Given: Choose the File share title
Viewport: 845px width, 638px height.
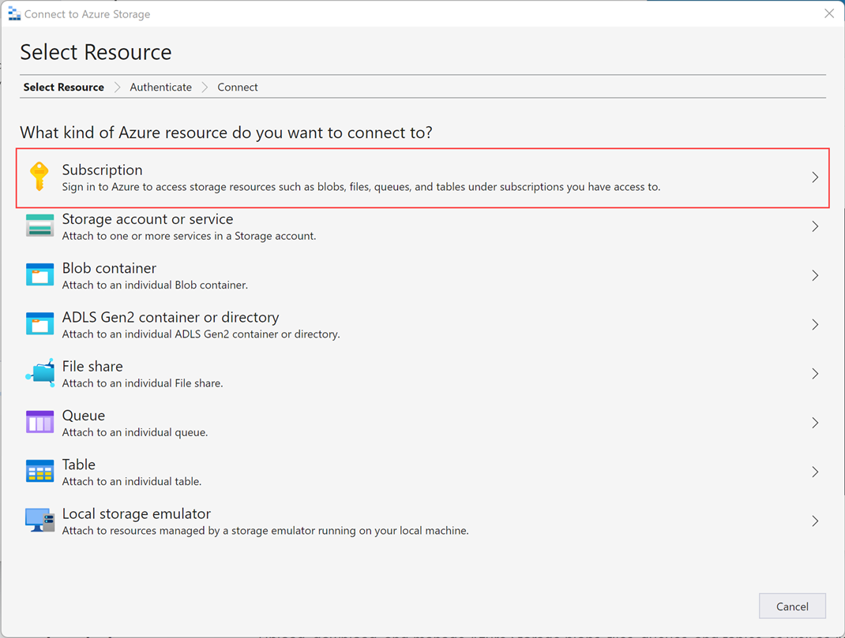Looking at the screenshot, I should [92, 367].
